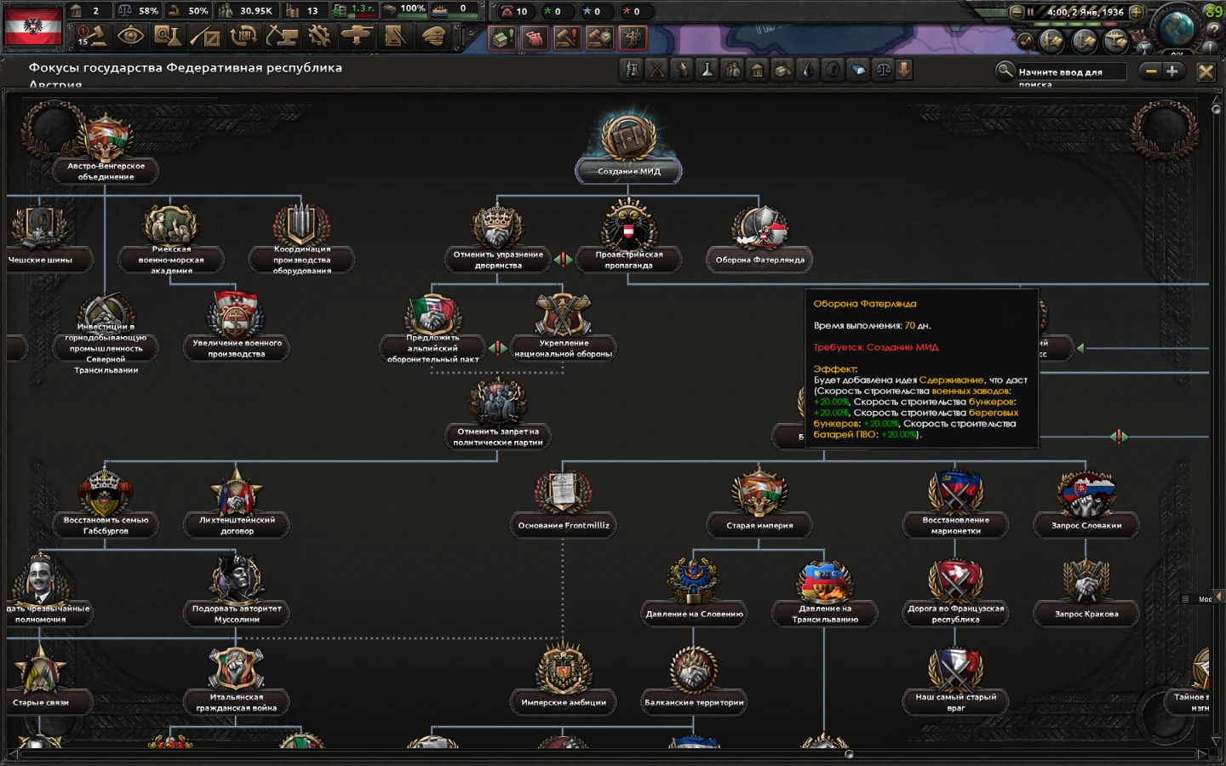Open the Research tab flask icon
This screenshot has width=1226, height=766.
click(169, 38)
